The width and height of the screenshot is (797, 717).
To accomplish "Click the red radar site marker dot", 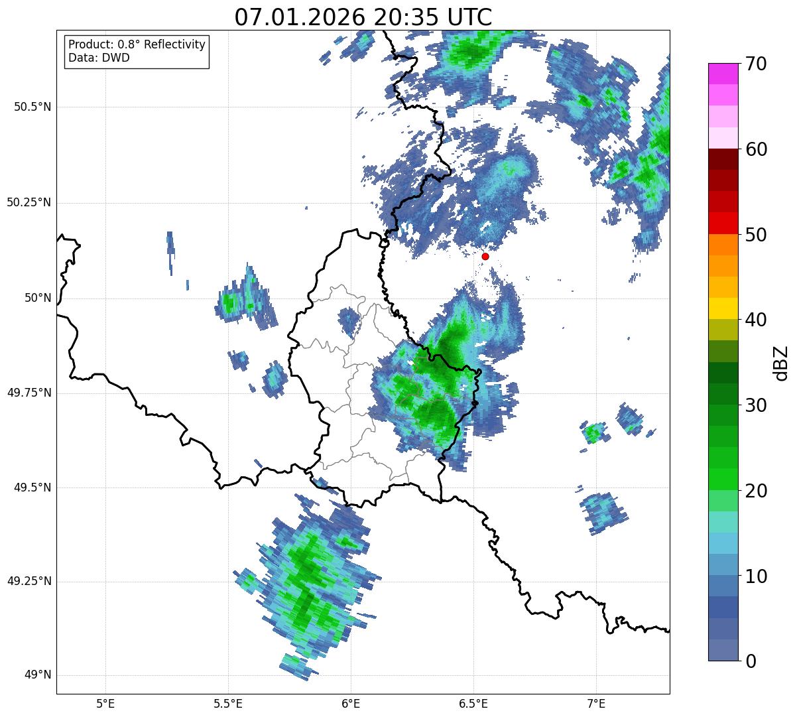I will [485, 257].
